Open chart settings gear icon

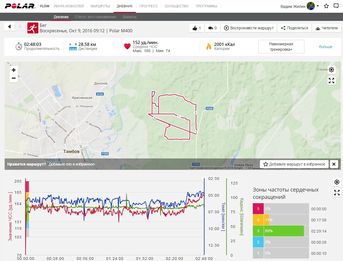pyautogui.click(x=337, y=182)
